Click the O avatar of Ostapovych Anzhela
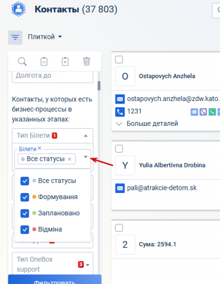The height and width of the screenshot is (284, 220). [x=125, y=77]
